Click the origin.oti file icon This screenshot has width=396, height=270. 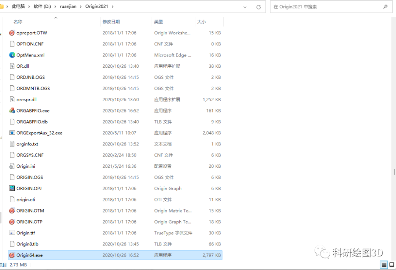[x=12, y=199]
